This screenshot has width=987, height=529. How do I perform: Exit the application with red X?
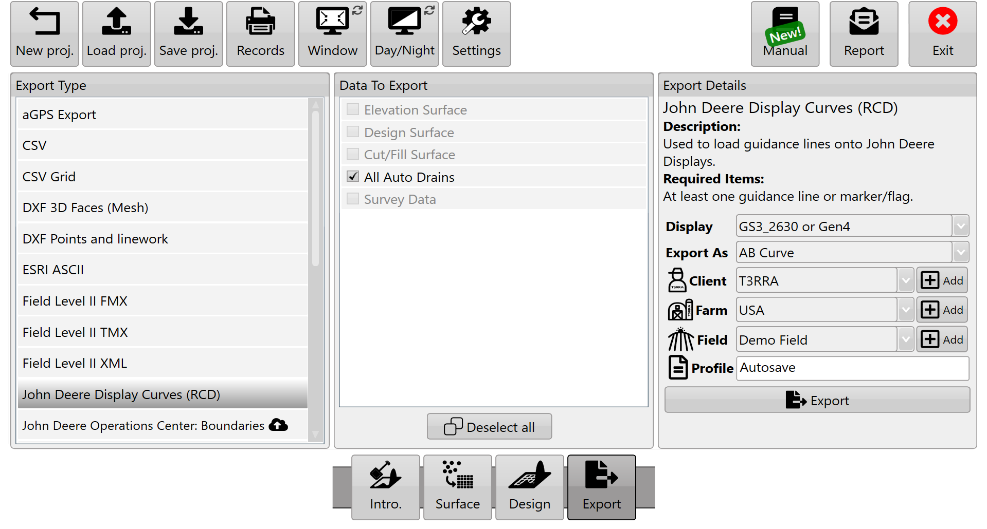click(943, 34)
